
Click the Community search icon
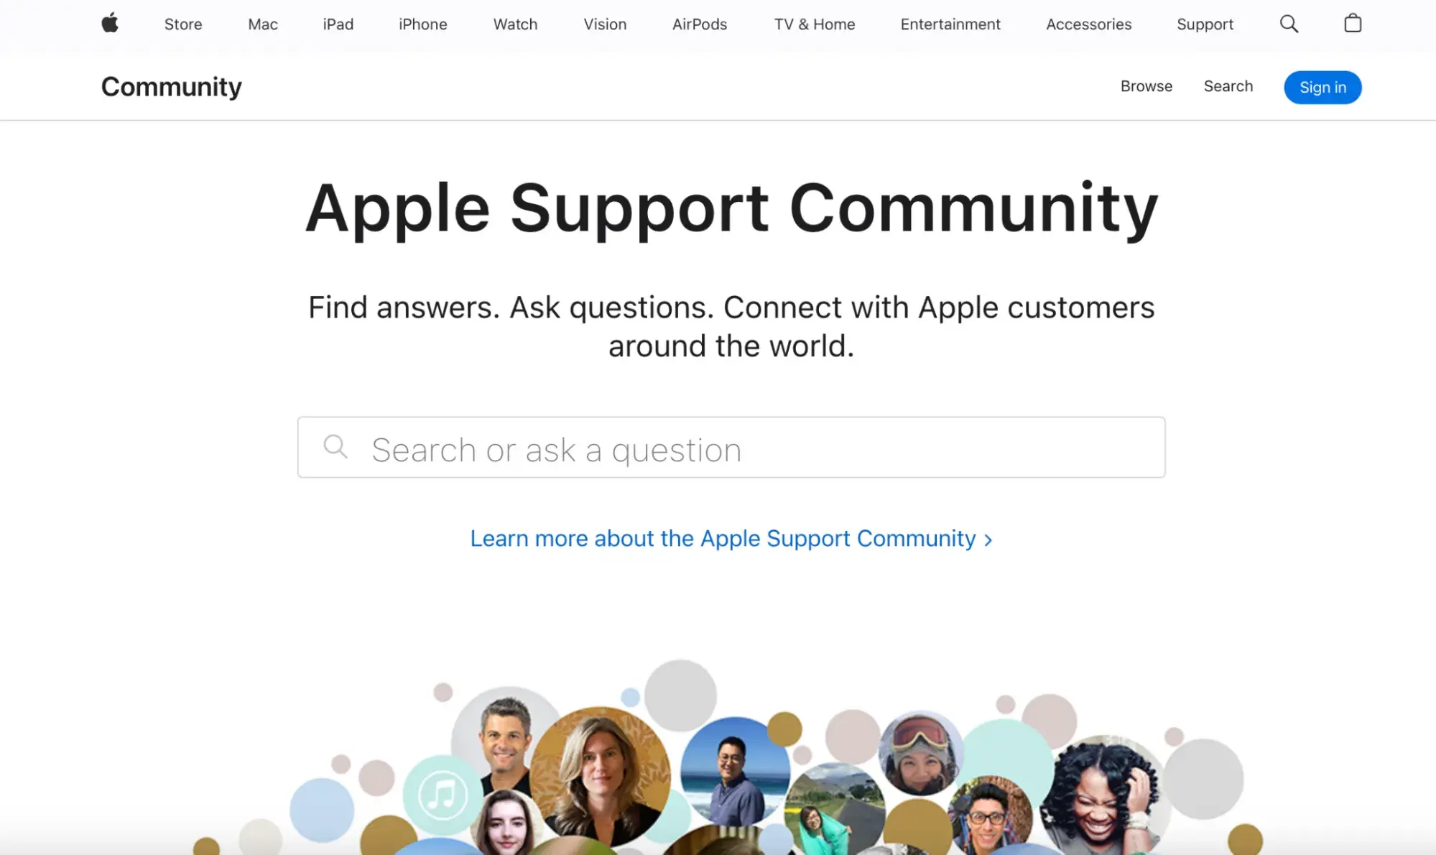(1228, 85)
